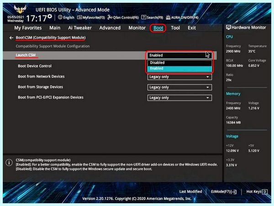The width and height of the screenshot is (274, 206).
Task: Select Boot from Storage Devices label
Action: pyautogui.click(x=40, y=87)
